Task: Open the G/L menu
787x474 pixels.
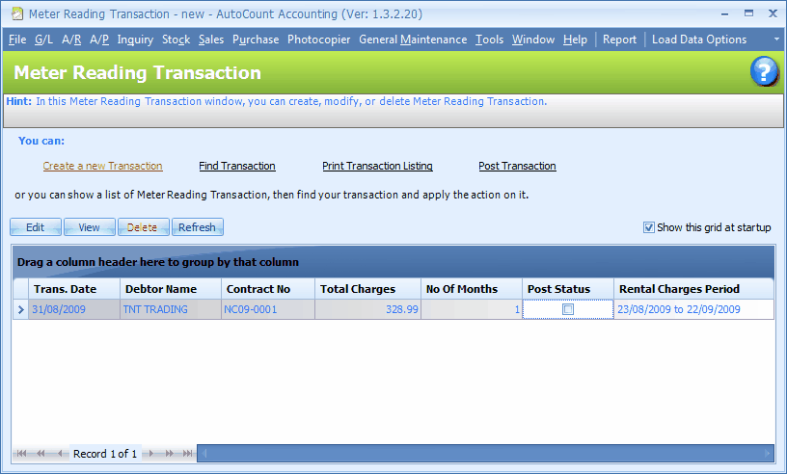Action: (43, 39)
